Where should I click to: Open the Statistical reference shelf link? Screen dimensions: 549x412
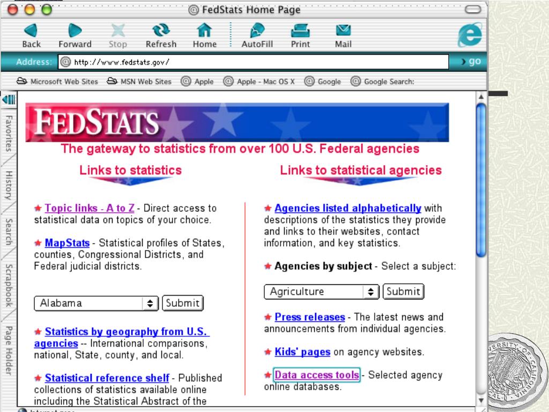(107, 378)
